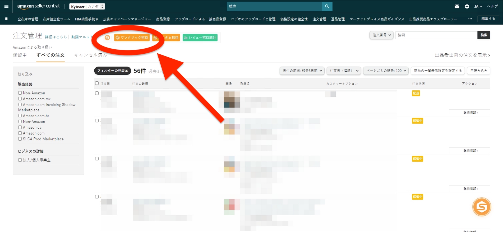Check the Amazon.com.br filter checkbox

[20, 116]
